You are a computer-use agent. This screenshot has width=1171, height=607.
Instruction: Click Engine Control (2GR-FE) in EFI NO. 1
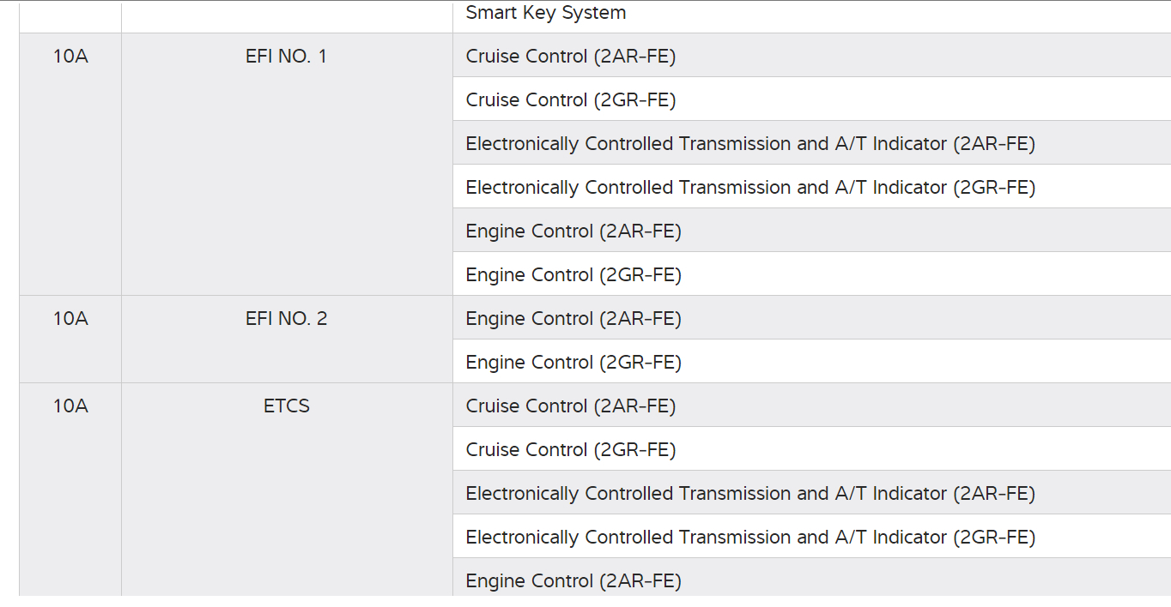tap(573, 275)
